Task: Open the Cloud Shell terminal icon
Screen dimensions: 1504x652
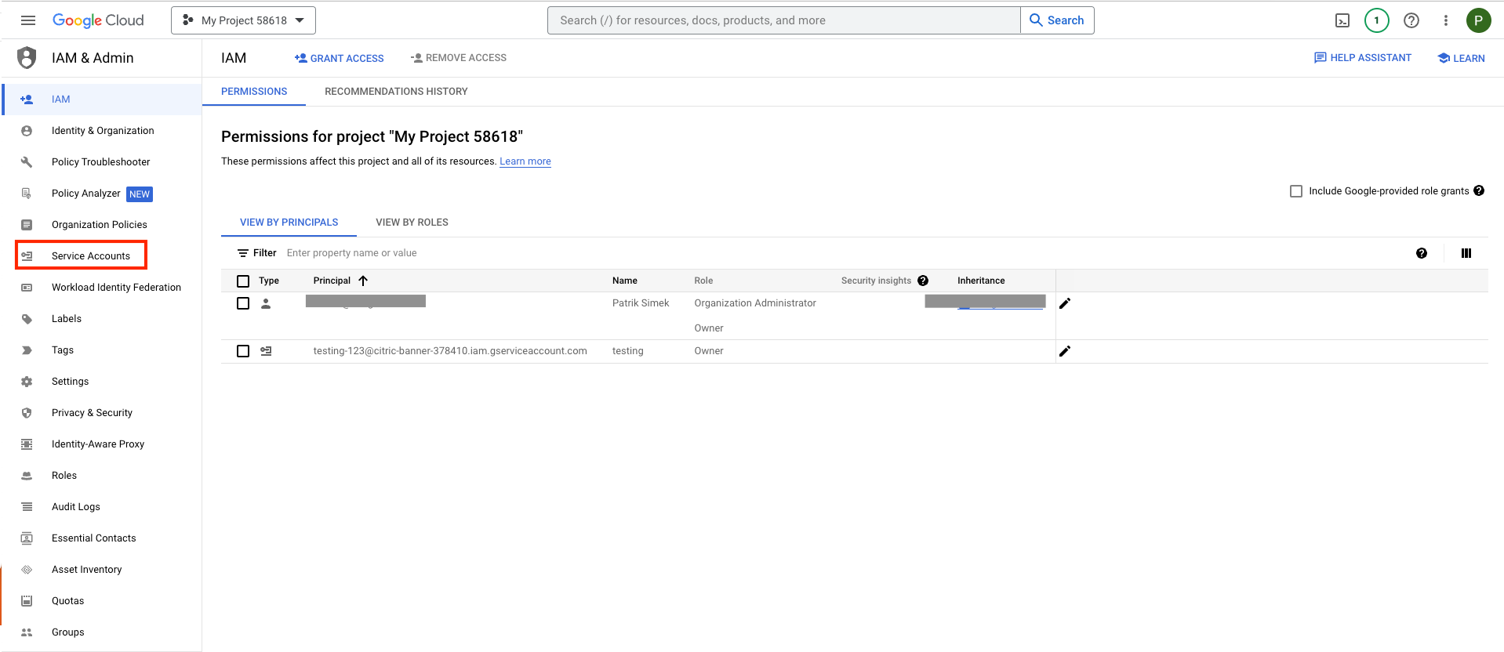Action: (x=1342, y=20)
